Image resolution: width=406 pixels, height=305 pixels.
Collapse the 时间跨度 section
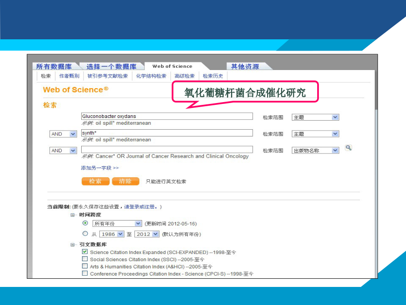pyautogui.click(x=73, y=215)
